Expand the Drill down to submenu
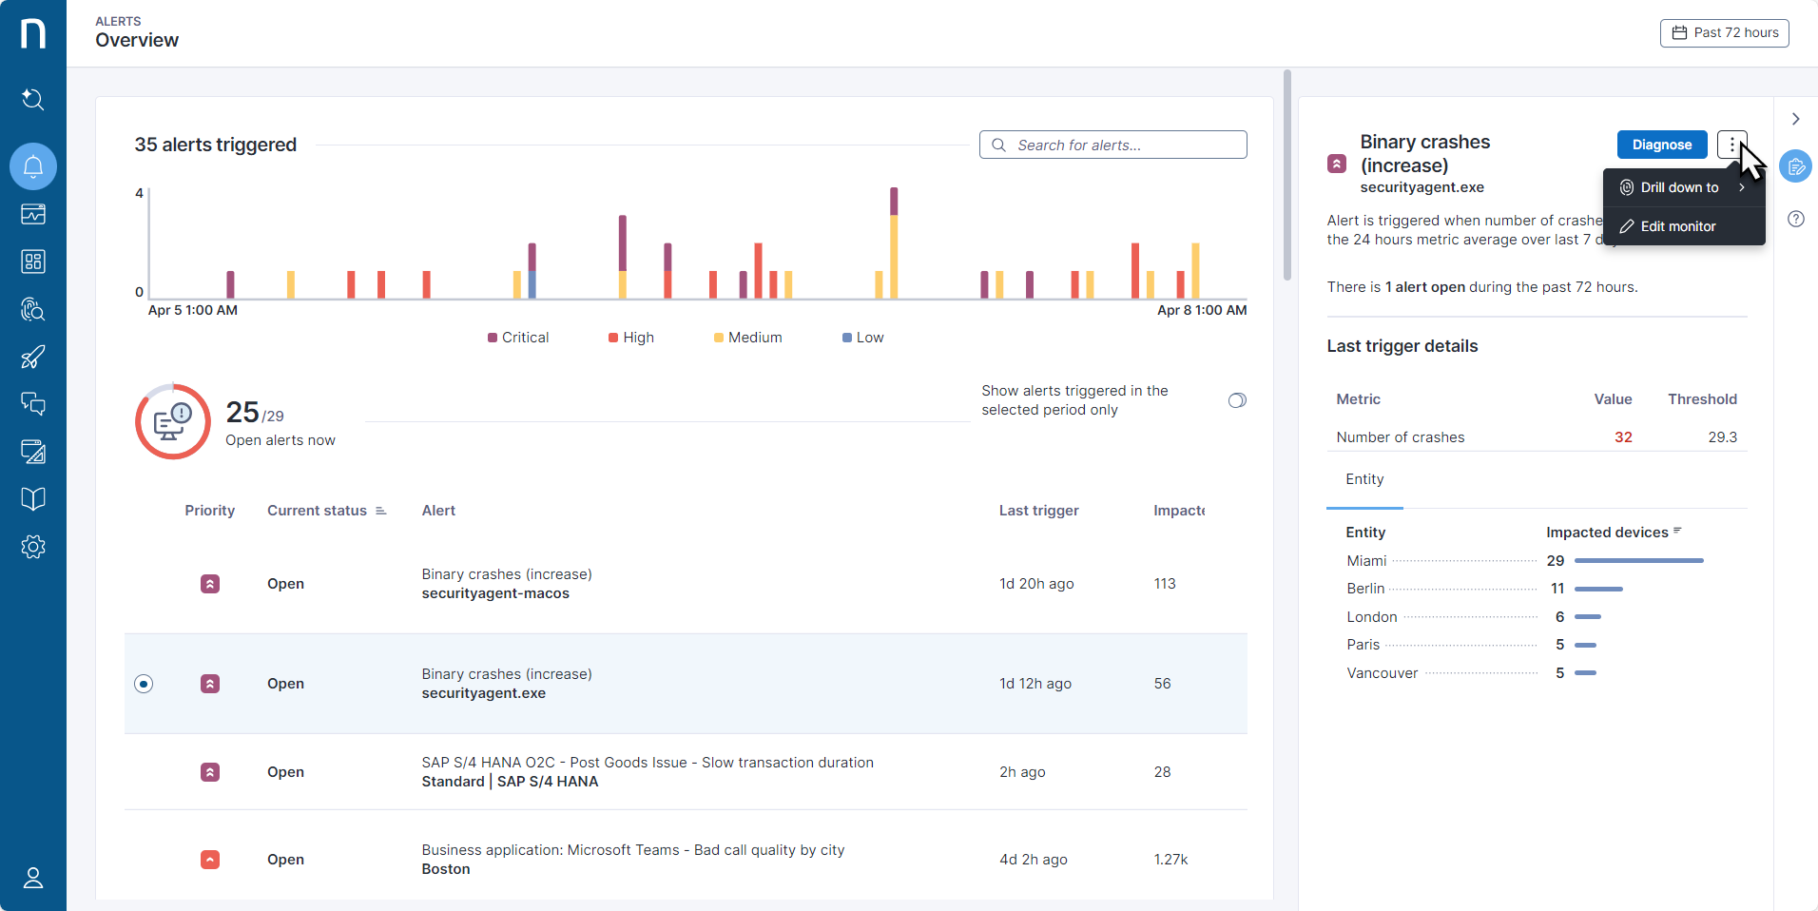 pyautogui.click(x=1684, y=187)
